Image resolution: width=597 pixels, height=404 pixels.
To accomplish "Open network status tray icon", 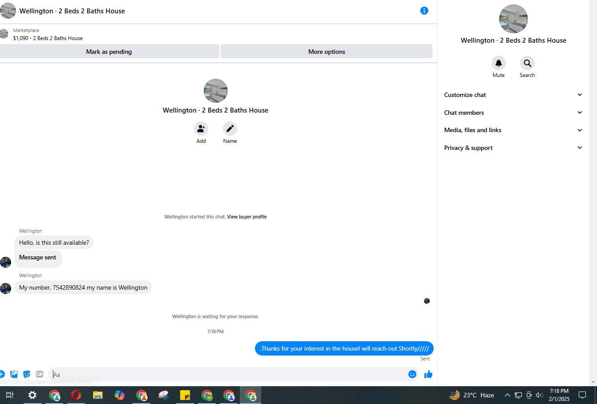I will pyautogui.click(x=518, y=395).
